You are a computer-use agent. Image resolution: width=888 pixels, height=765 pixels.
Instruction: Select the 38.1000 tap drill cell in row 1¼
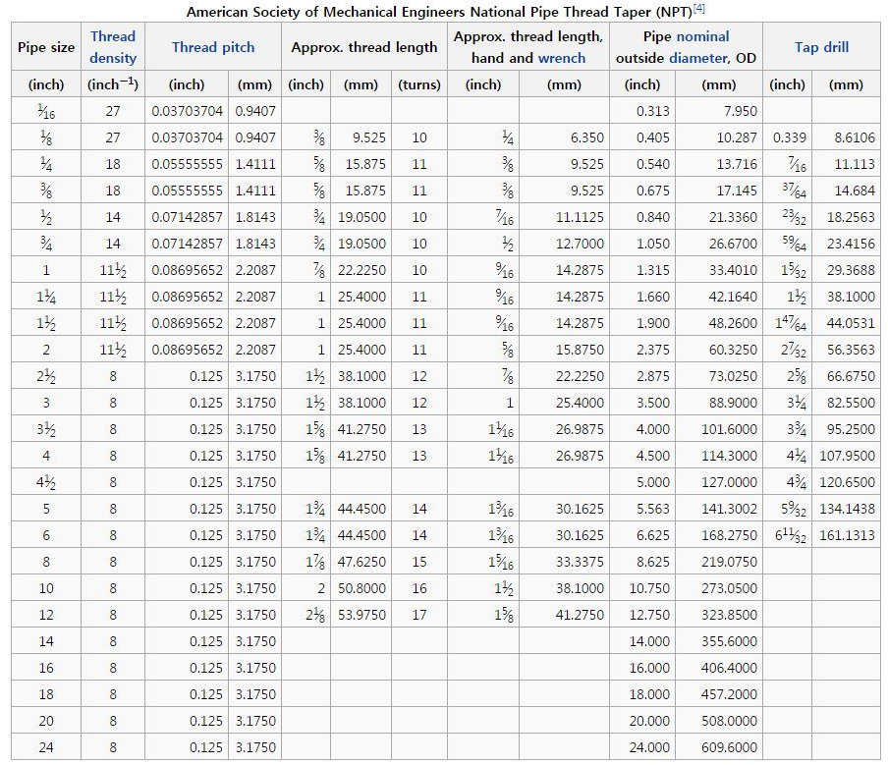(x=846, y=297)
